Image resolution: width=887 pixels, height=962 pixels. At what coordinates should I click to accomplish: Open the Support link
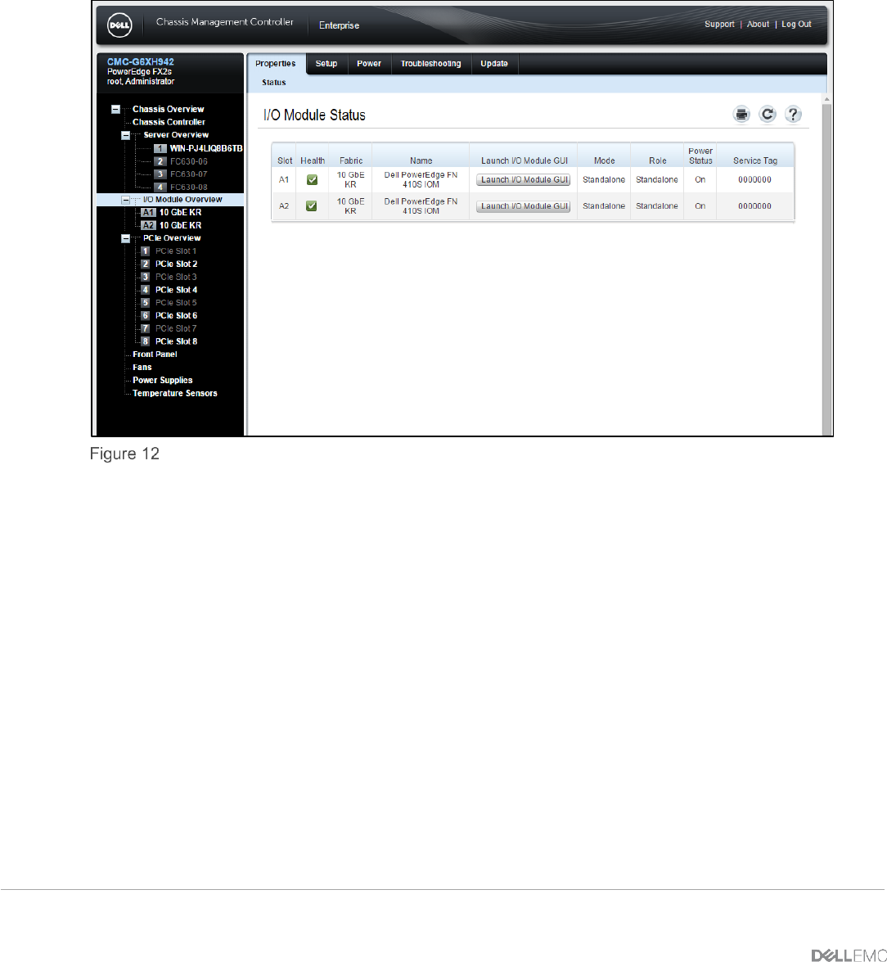[719, 24]
